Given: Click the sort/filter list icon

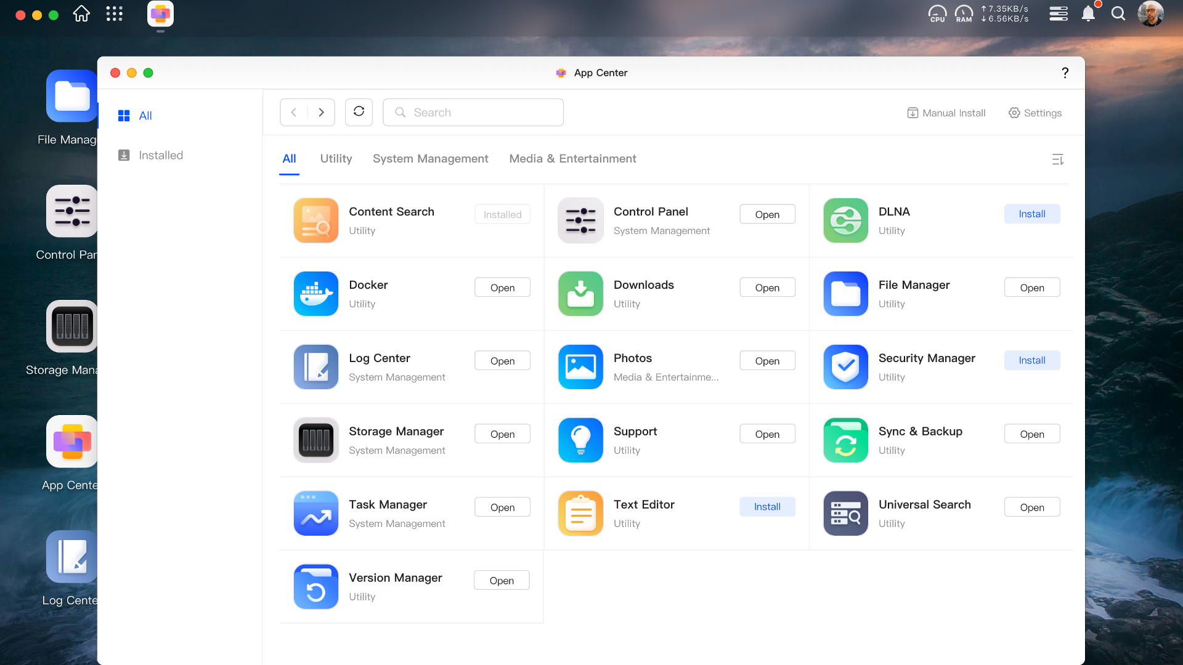Looking at the screenshot, I should pos(1057,159).
